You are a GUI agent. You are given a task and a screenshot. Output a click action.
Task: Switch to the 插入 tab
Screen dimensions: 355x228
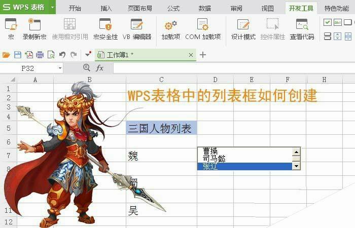point(106,9)
